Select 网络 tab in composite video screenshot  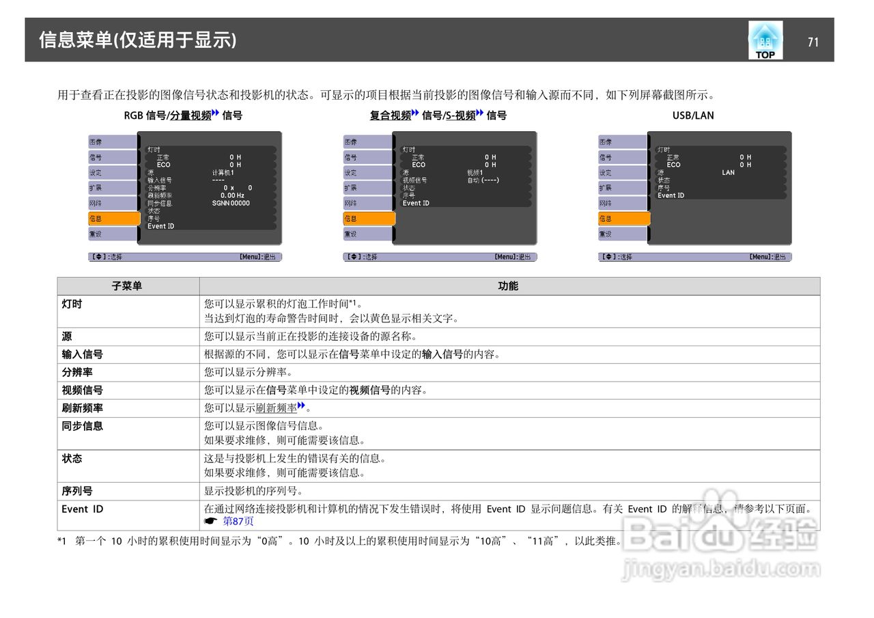click(x=369, y=203)
